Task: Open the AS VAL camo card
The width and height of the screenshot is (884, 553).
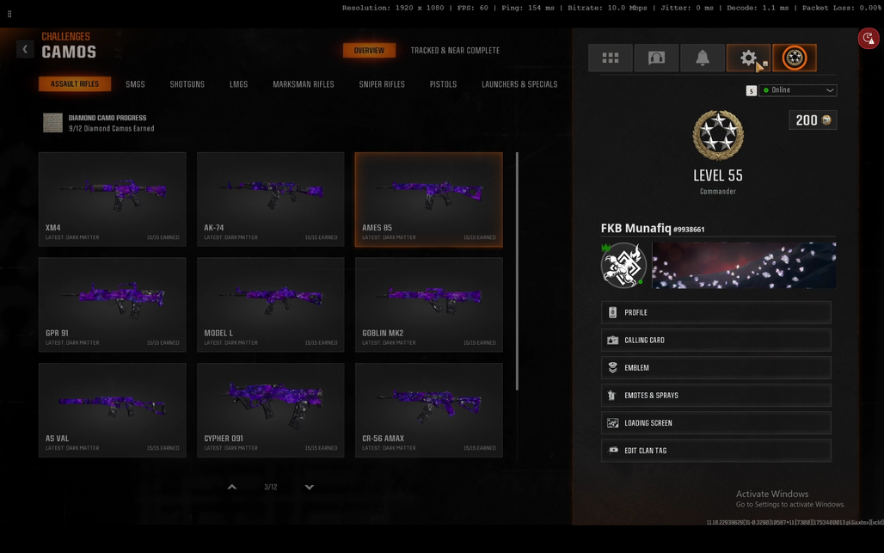Action: 112,410
